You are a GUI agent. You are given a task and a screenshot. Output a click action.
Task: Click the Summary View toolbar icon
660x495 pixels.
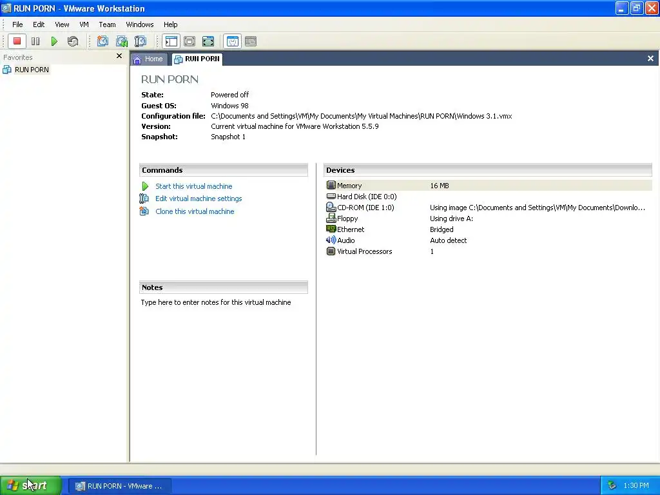coord(232,41)
